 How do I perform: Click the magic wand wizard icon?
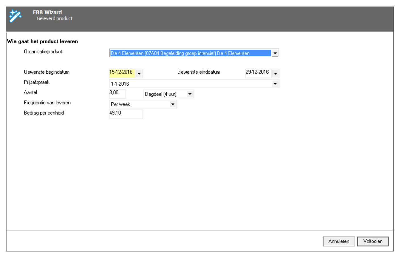pyautogui.click(x=15, y=16)
